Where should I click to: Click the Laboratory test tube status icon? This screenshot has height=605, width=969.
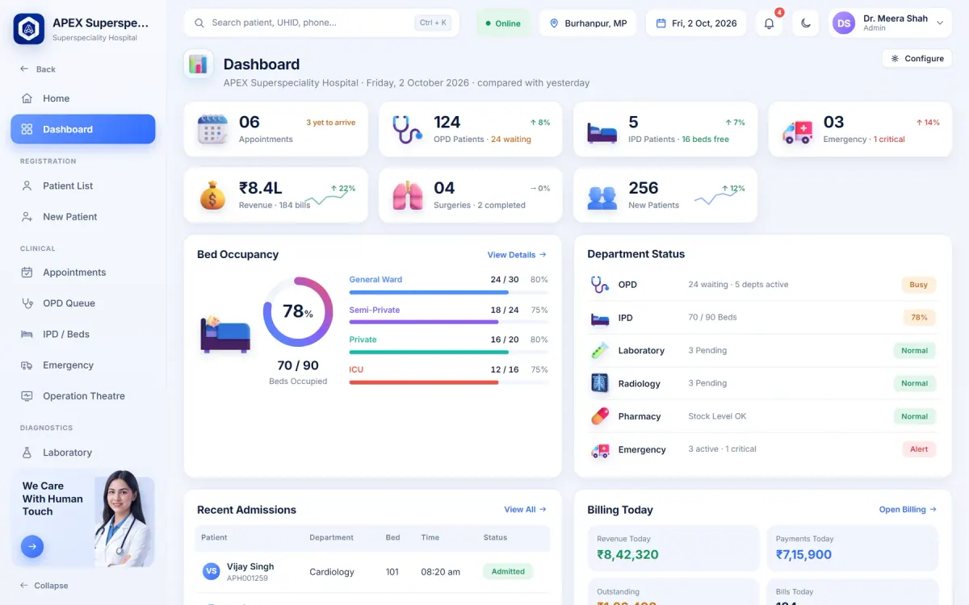click(599, 350)
